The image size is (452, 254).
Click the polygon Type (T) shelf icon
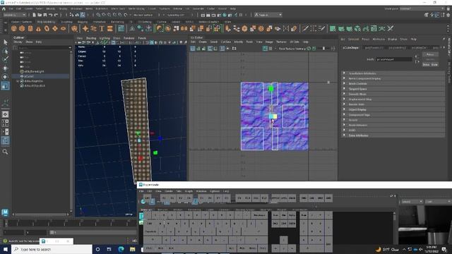(102, 28)
